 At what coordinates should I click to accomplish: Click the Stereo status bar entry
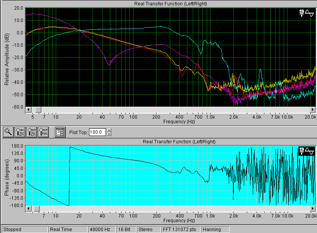click(148, 230)
